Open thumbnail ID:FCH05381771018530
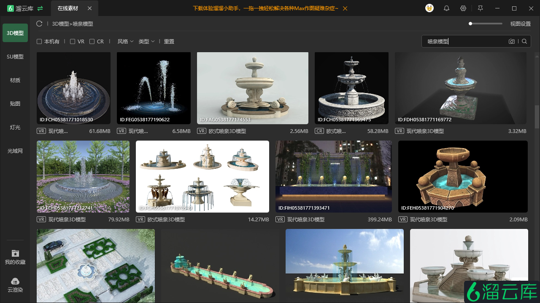The width and height of the screenshot is (540, 303). pos(73,88)
